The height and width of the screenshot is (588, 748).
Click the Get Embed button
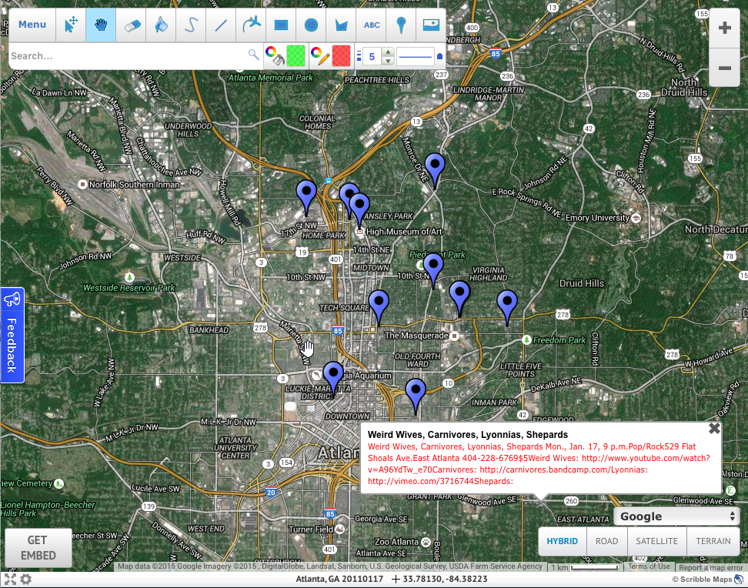(x=38, y=547)
